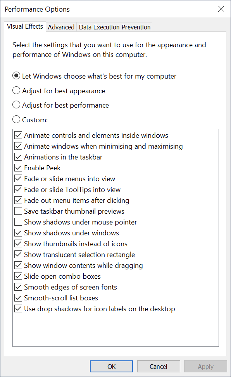Select the Visual Effects tab
This screenshot has width=231, height=377.
25,26
